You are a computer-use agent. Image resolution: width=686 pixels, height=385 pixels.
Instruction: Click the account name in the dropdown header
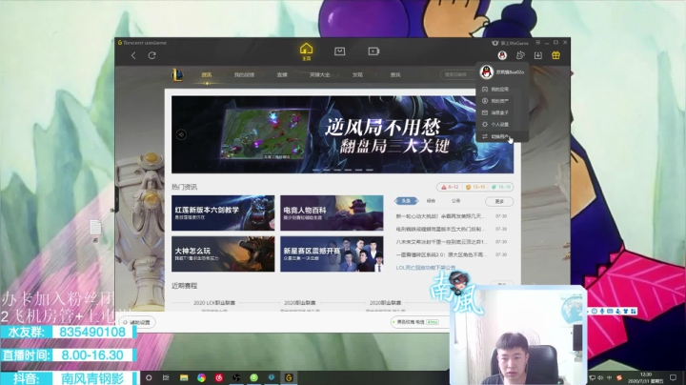pyautogui.click(x=510, y=72)
